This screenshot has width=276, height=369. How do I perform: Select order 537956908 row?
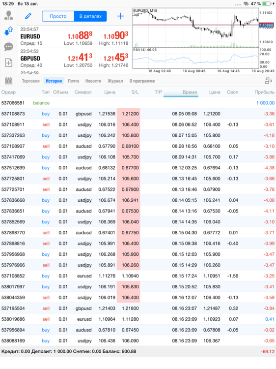coord(138,254)
